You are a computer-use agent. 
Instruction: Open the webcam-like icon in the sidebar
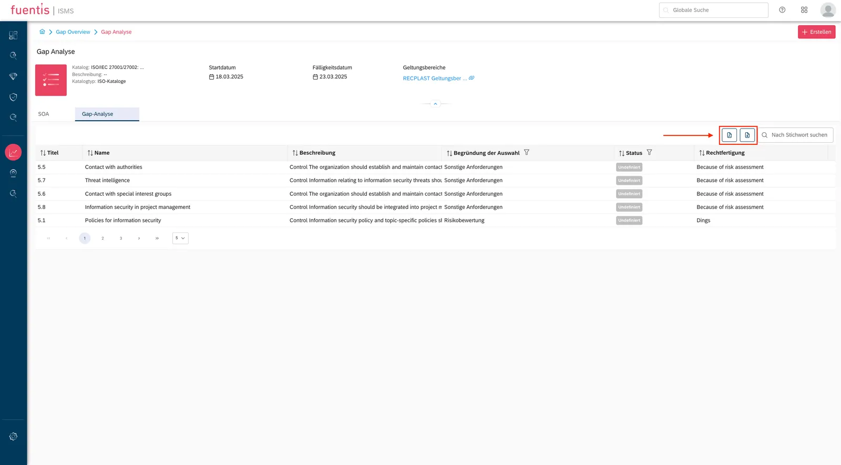13,173
